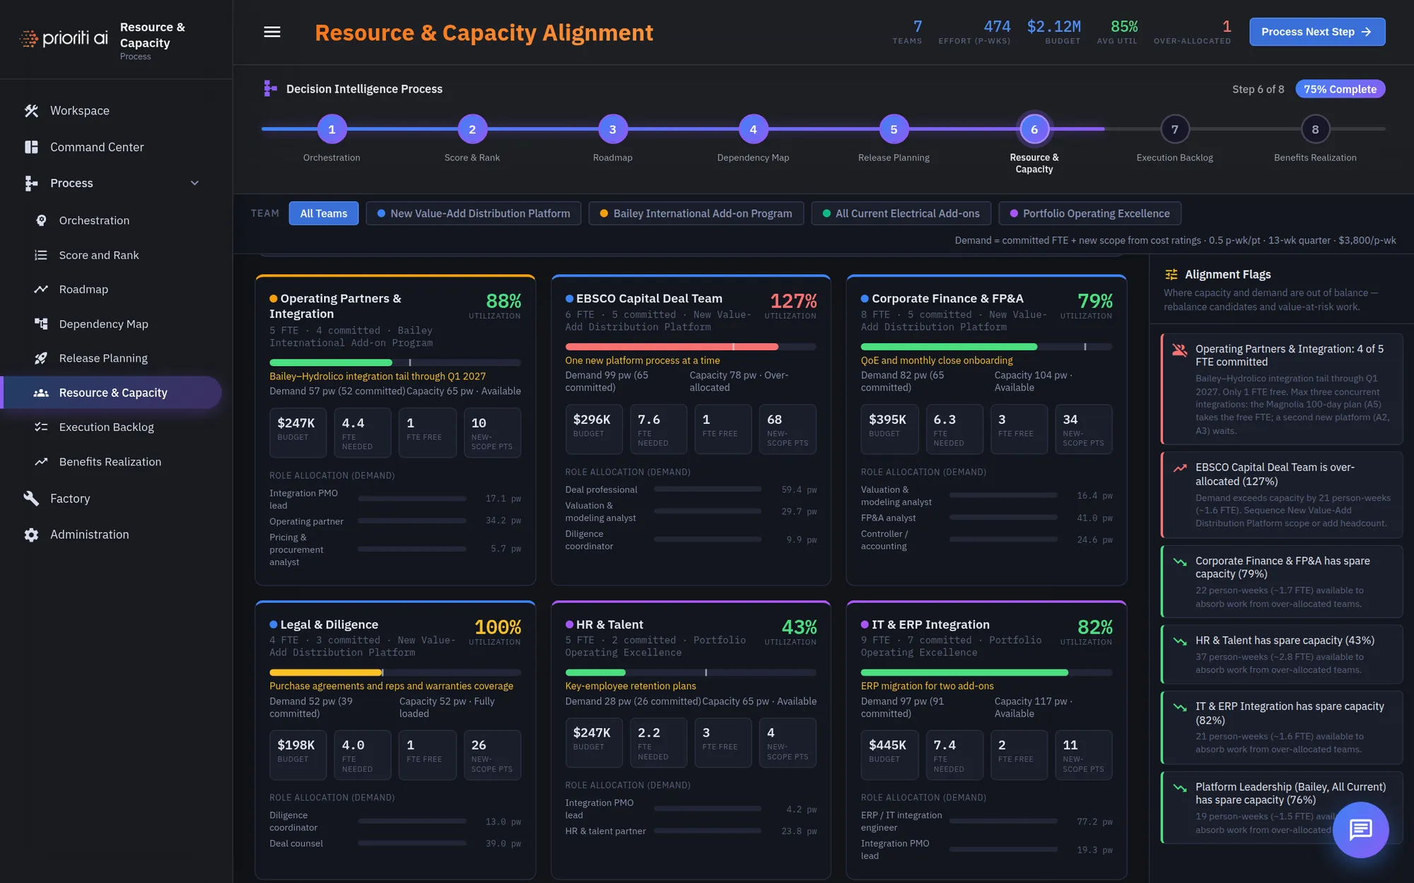The image size is (1414, 883).
Task: Collapse the Process section chevron
Action: (194, 183)
